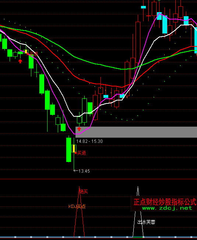Click the 13.45 low price arrow label
197x240 pixels.
click(x=82, y=171)
